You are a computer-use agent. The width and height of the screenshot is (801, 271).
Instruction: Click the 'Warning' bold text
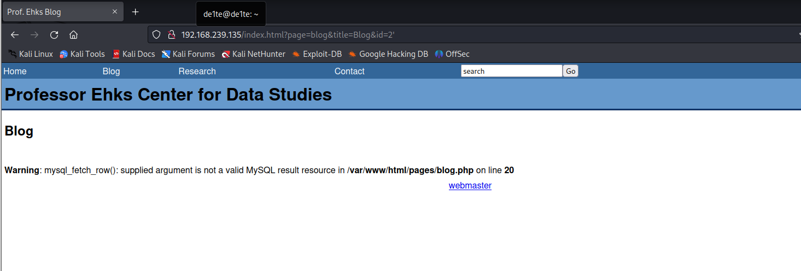22,170
